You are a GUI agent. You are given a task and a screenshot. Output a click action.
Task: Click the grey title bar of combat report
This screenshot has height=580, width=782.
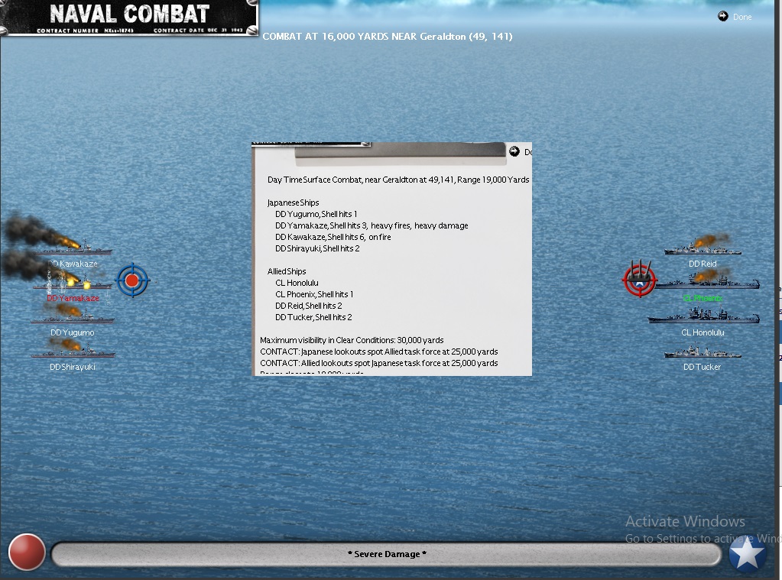click(400, 150)
